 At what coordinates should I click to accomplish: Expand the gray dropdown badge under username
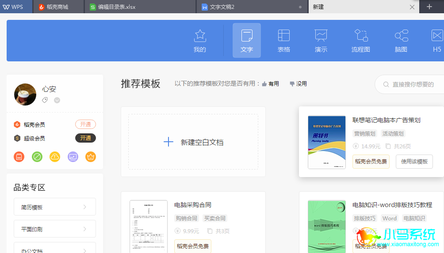point(57,100)
